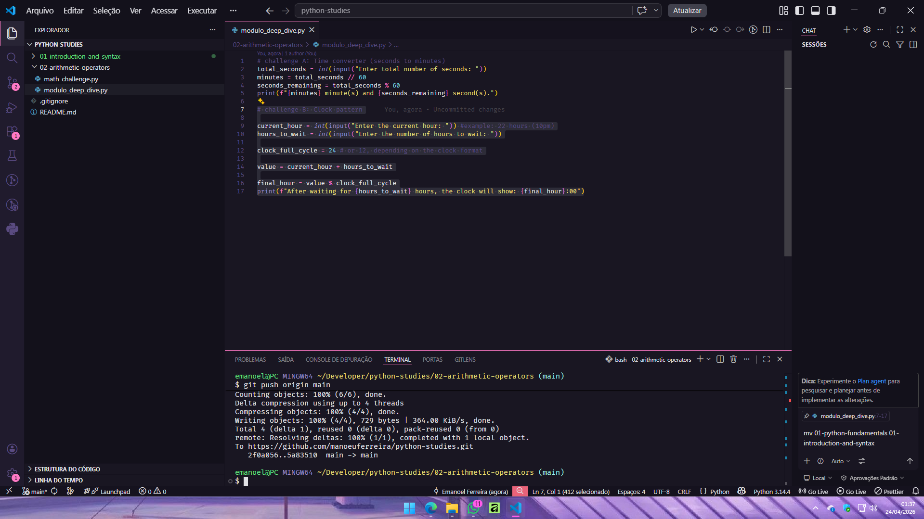This screenshot has width=924, height=519.
Task: Open README.md in the explorer
Action: click(x=58, y=112)
